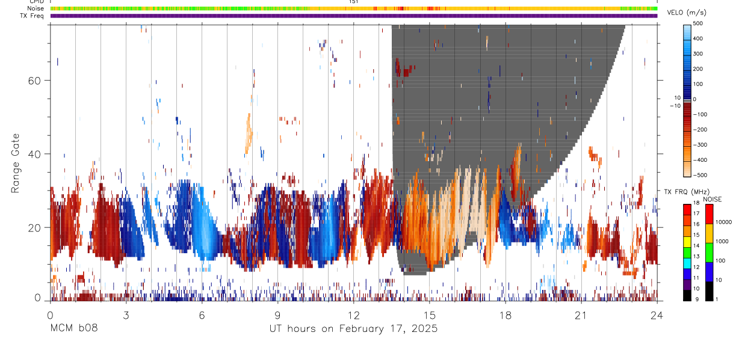Click the green swatch in TX FRQ colorbar
Screen dimensions: 739x341
click(x=687, y=252)
